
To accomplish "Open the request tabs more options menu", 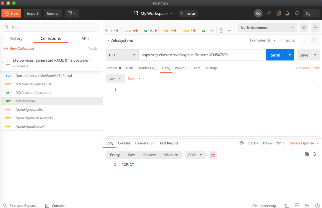I will coord(229,31).
